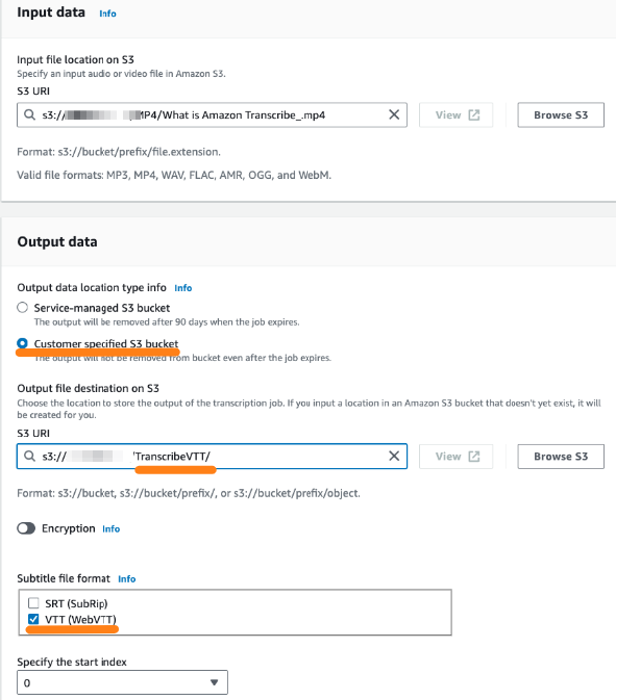The height and width of the screenshot is (700, 617).
Task: Click search icon in output S3 URI field
Action: coord(30,456)
